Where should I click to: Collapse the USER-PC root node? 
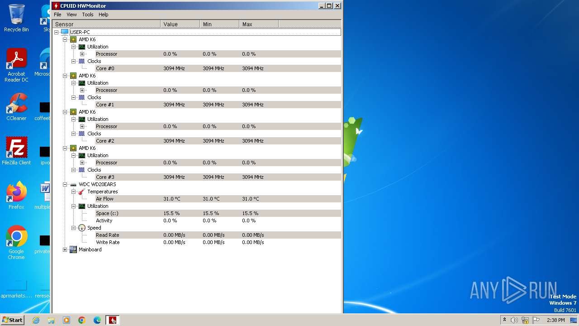56,32
